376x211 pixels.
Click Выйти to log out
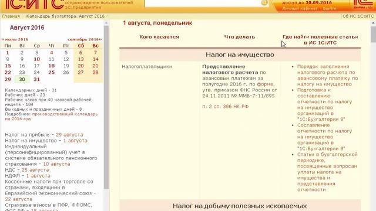click(x=330, y=9)
